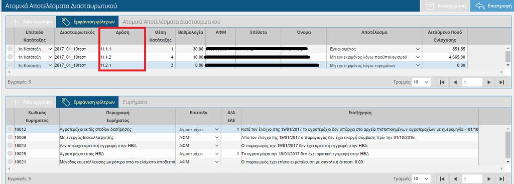514x184 pixels.
Task: Go to first page in results table
Action: 442,82
